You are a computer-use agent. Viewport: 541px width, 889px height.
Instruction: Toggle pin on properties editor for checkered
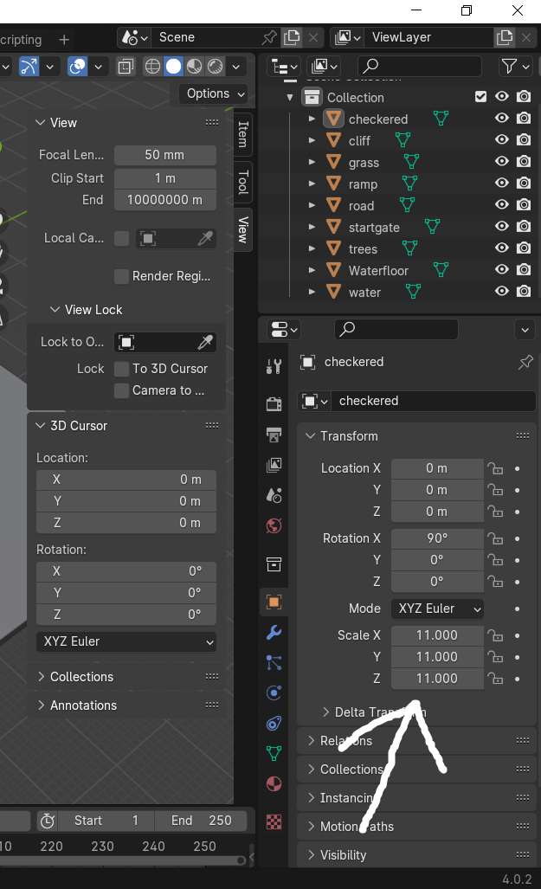tap(525, 362)
